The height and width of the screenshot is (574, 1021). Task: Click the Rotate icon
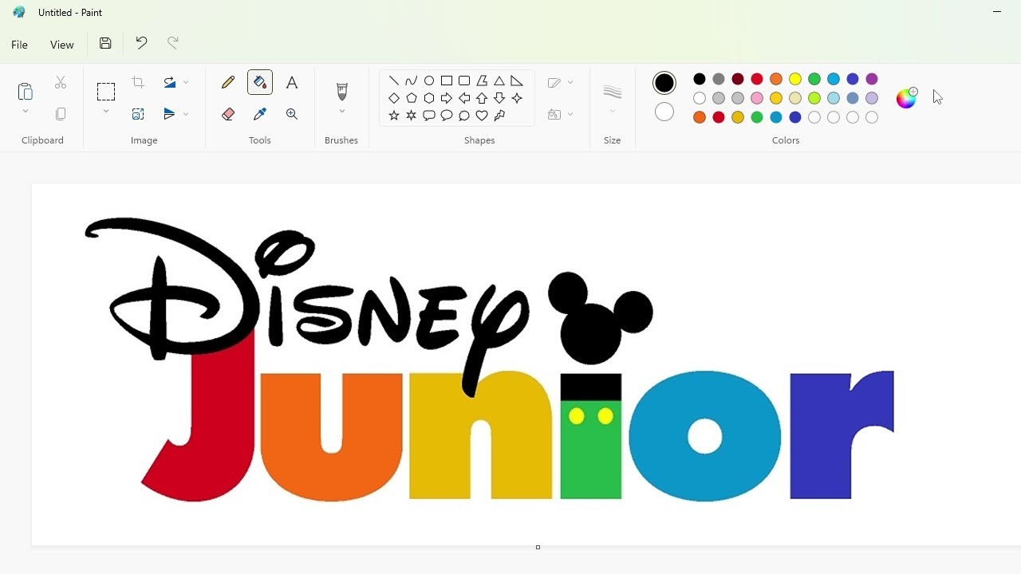point(169,82)
